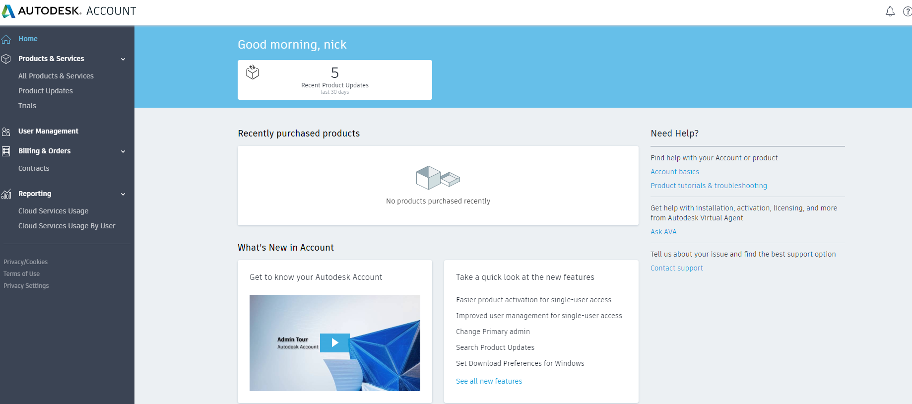This screenshot has width=912, height=404.
Task: Open the Contact support link
Action: [677, 268]
